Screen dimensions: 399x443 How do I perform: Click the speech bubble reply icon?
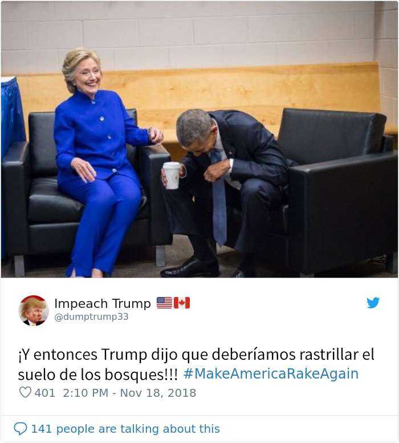pyautogui.click(x=21, y=429)
